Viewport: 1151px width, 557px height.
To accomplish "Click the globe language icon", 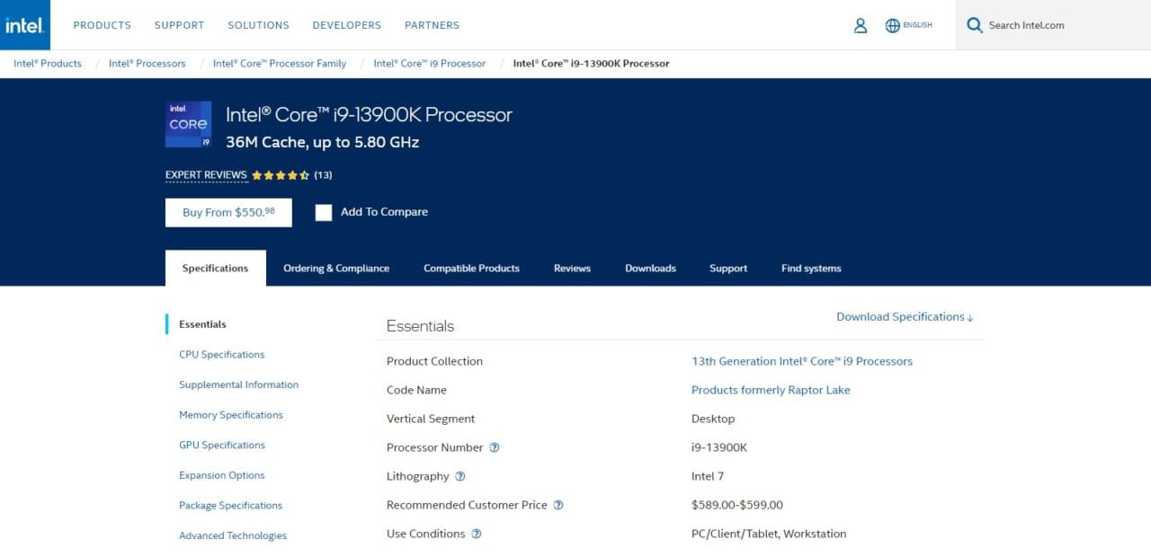I will click(x=892, y=25).
